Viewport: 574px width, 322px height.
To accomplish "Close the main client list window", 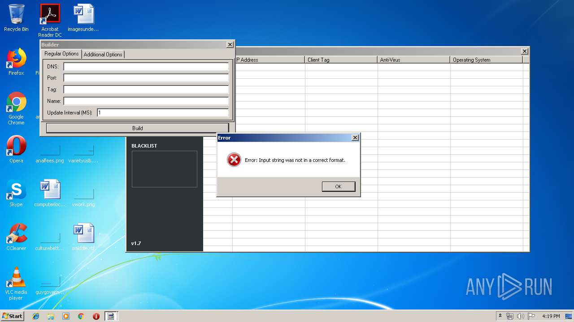I will click(525, 51).
